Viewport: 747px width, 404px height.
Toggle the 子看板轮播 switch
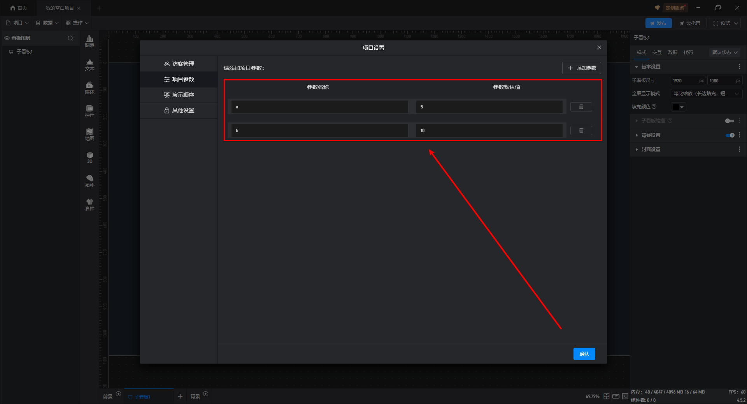pyautogui.click(x=729, y=121)
